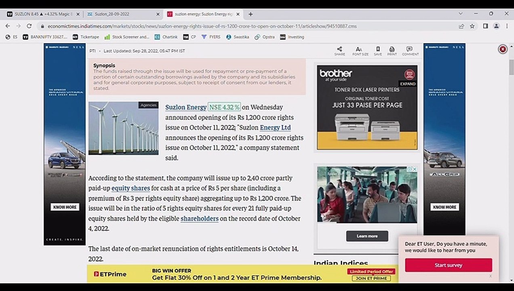Dismiss the ET survey popup X
Screen dimensions: 514x291
click(x=491, y=276)
